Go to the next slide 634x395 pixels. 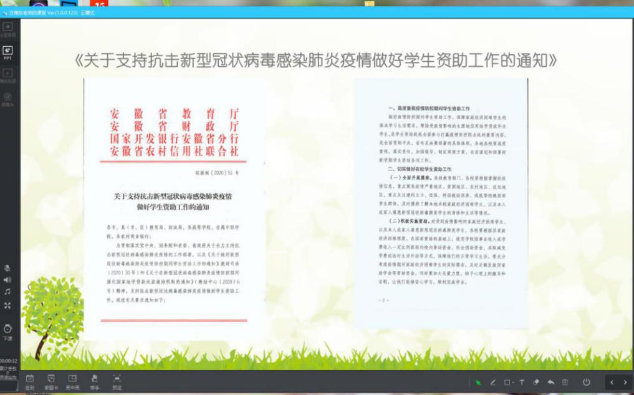(x=625, y=383)
